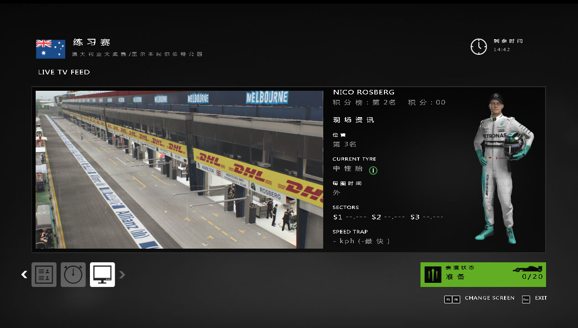Click the live TV feed video
The image size is (578, 328).
(179, 169)
